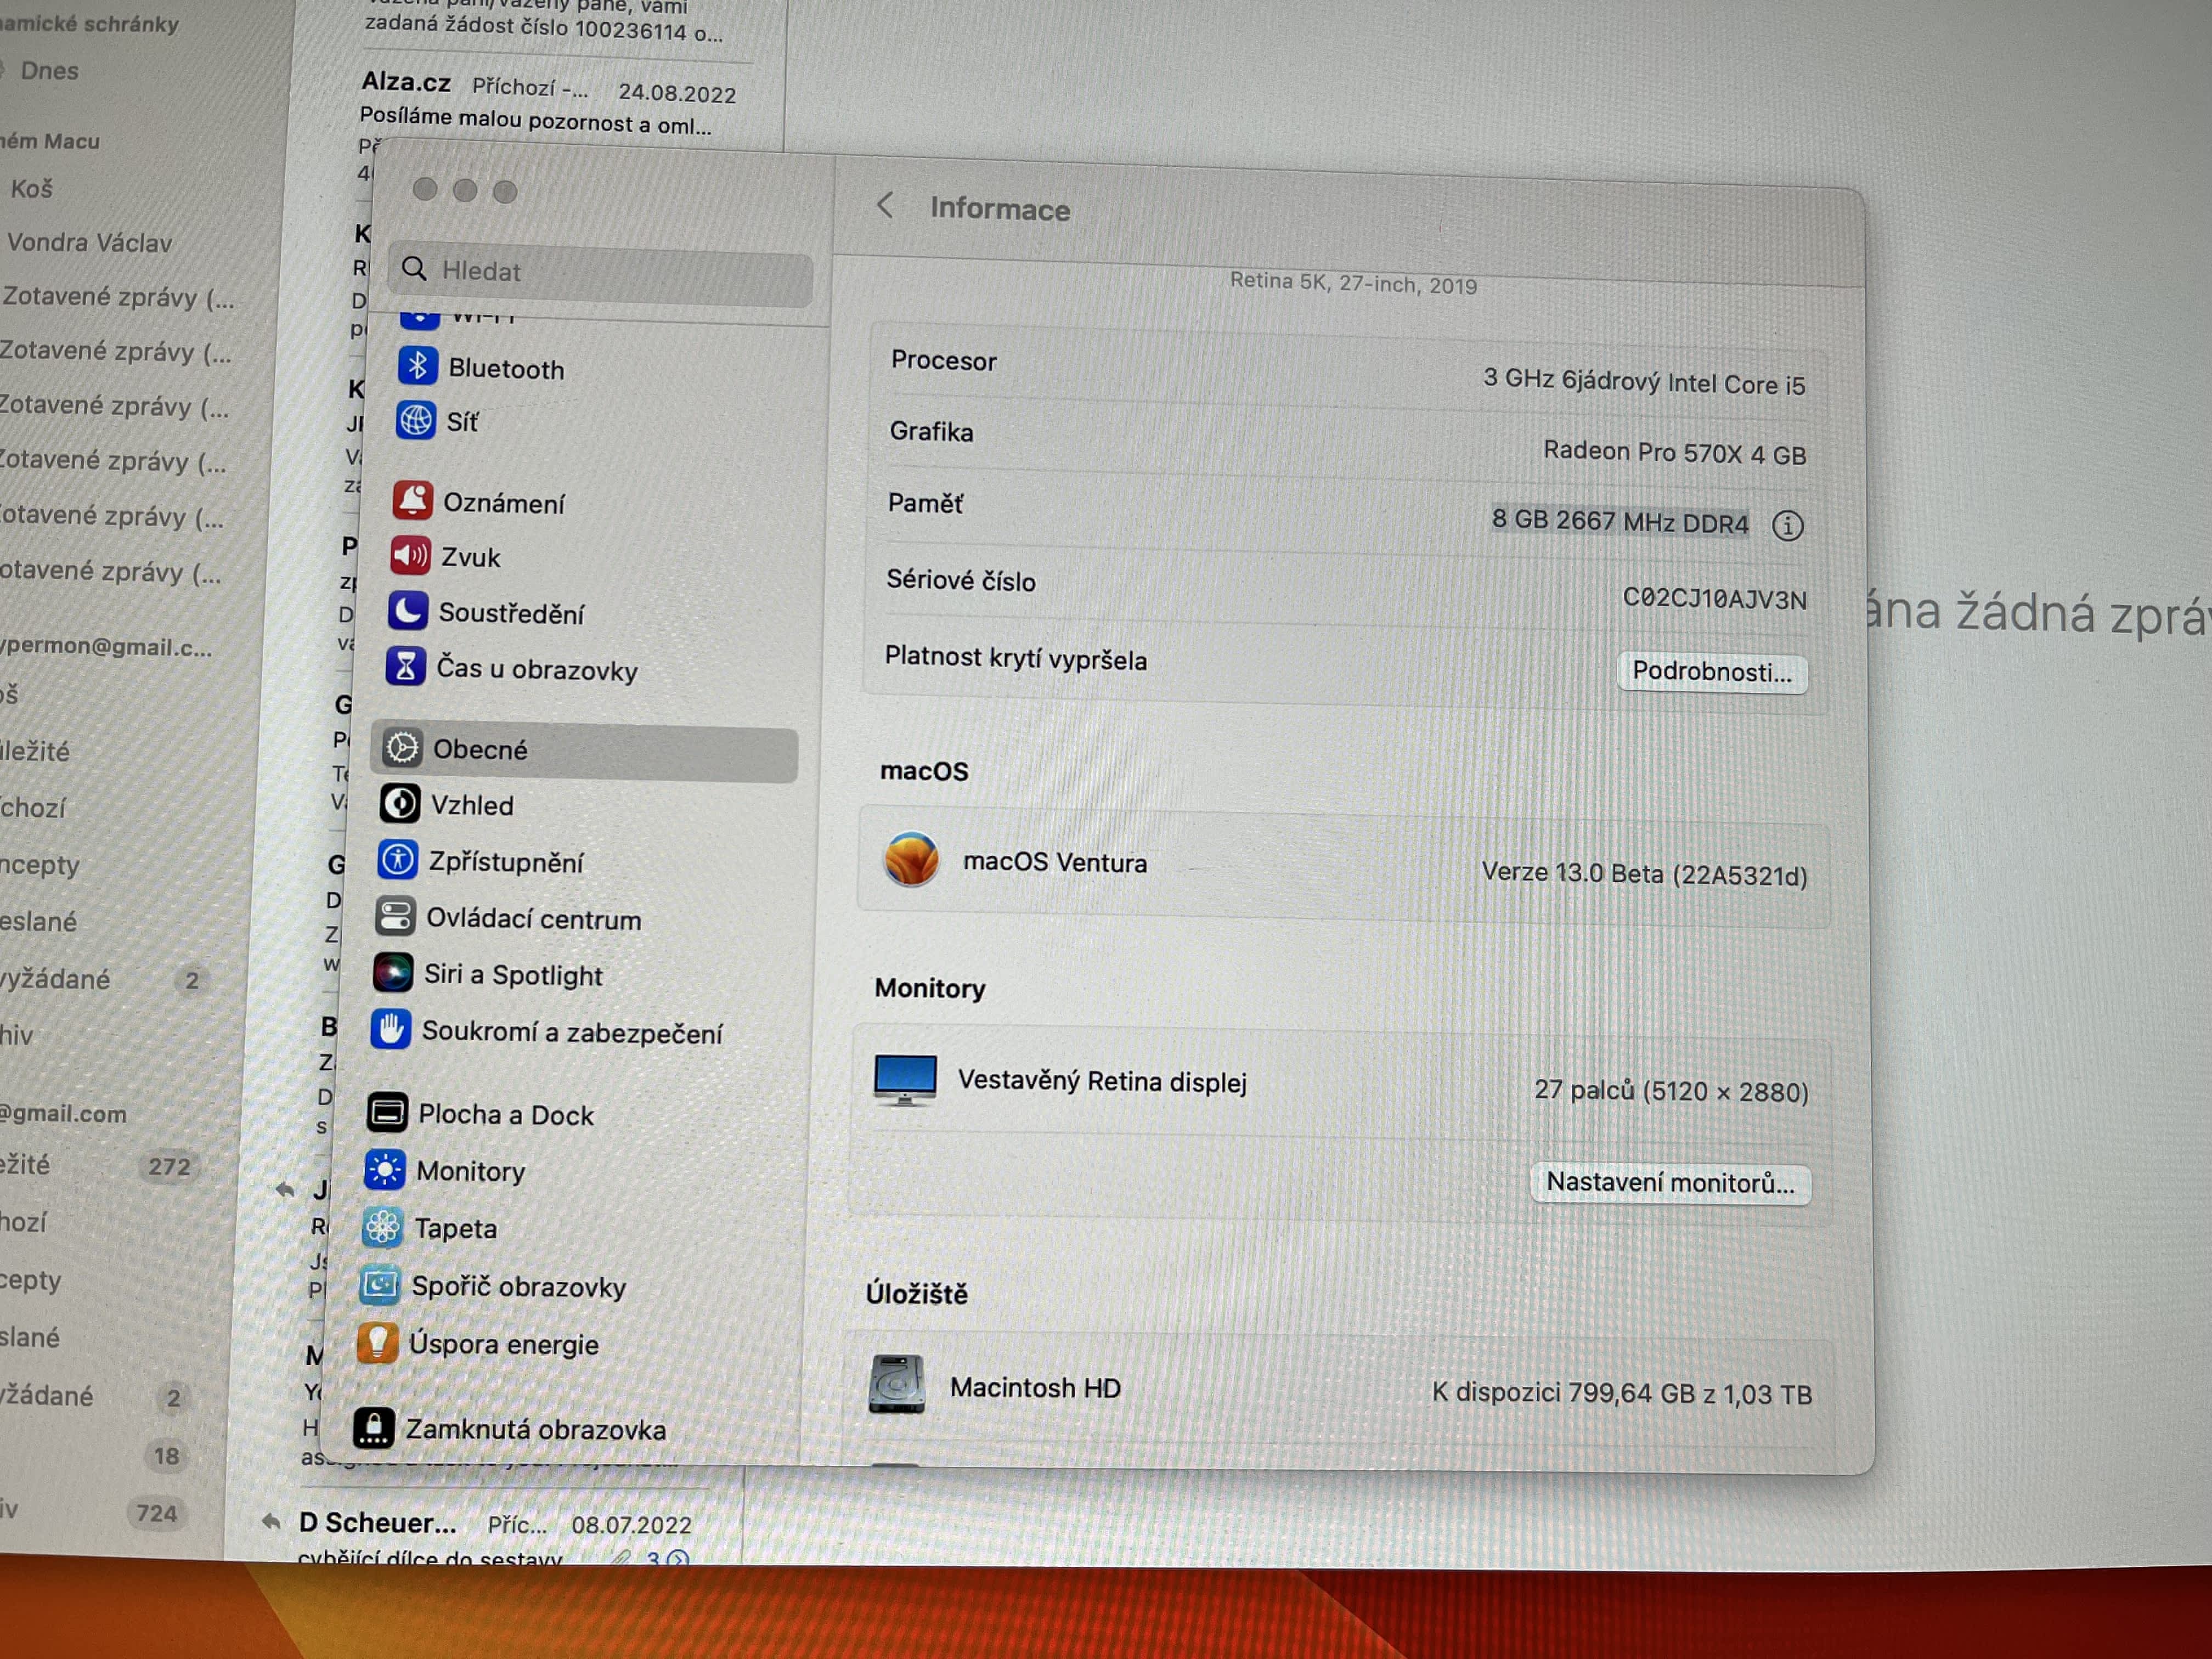This screenshot has height=1659, width=2212.
Task: Select the Síť network globe icon
Action: [415, 420]
